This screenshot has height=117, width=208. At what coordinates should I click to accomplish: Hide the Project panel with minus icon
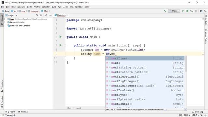click(50, 15)
